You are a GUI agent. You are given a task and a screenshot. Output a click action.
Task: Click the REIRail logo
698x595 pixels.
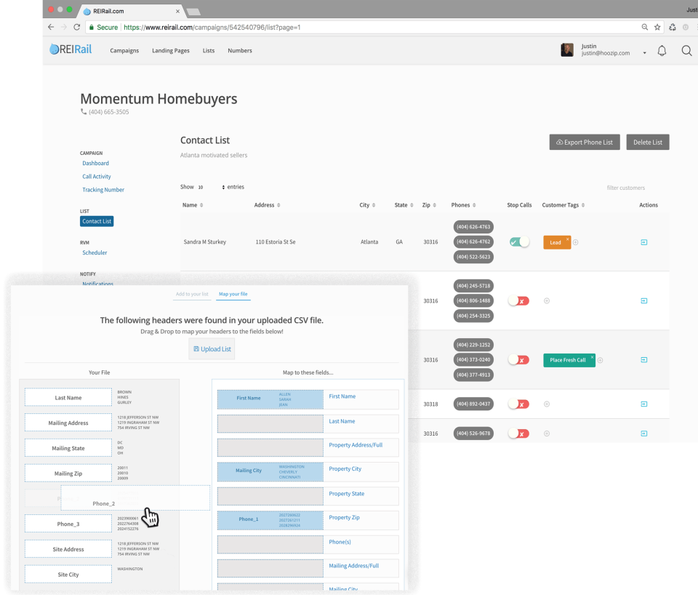(69, 50)
